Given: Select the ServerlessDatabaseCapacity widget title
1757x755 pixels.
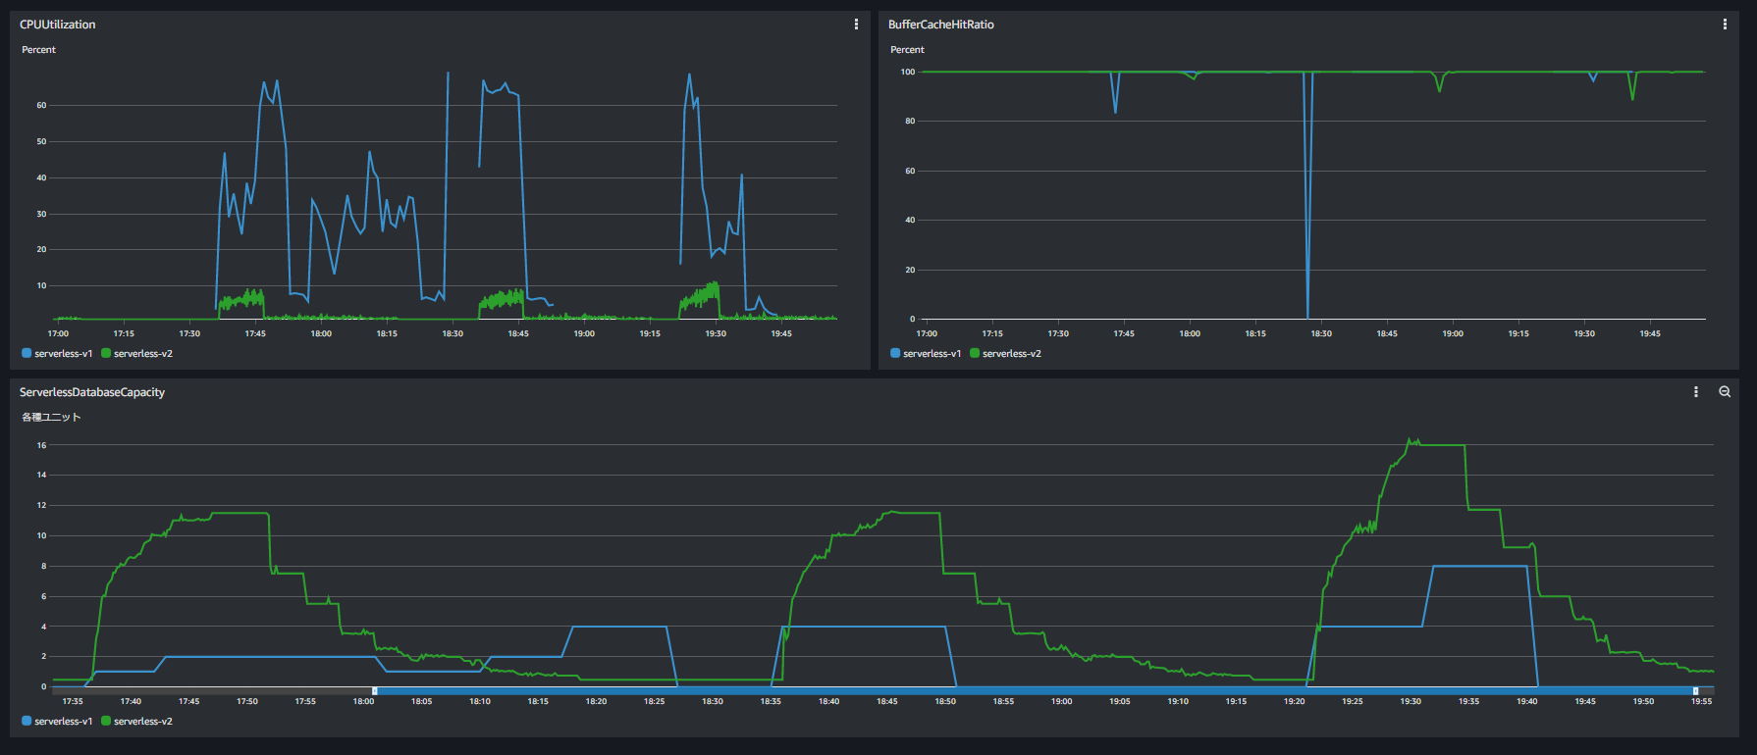Looking at the screenshot, I should click(92, 392).
